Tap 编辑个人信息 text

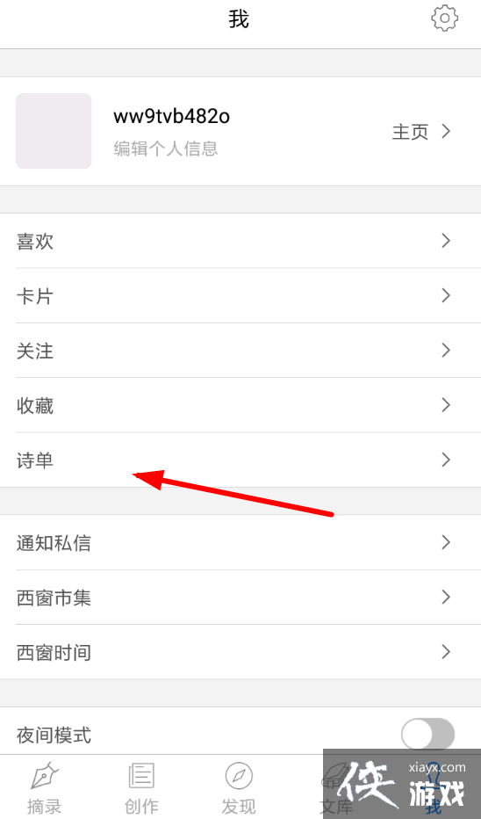click(166, 149)
